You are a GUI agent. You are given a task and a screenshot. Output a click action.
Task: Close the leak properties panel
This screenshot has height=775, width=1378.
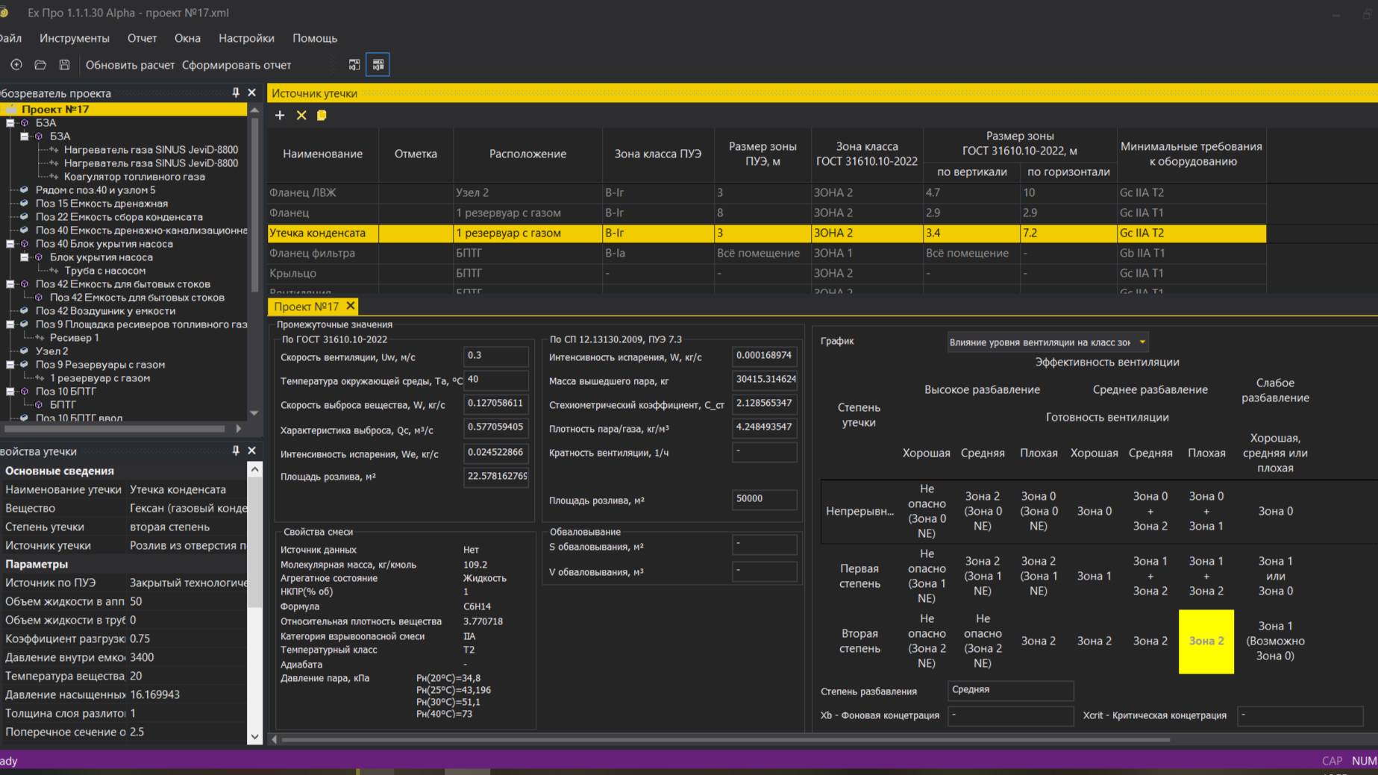[251, 451]
